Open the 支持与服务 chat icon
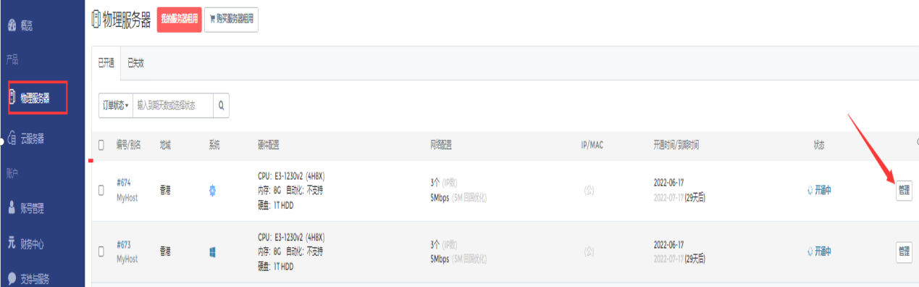919x287 pixels. click(x=12, y=278)
